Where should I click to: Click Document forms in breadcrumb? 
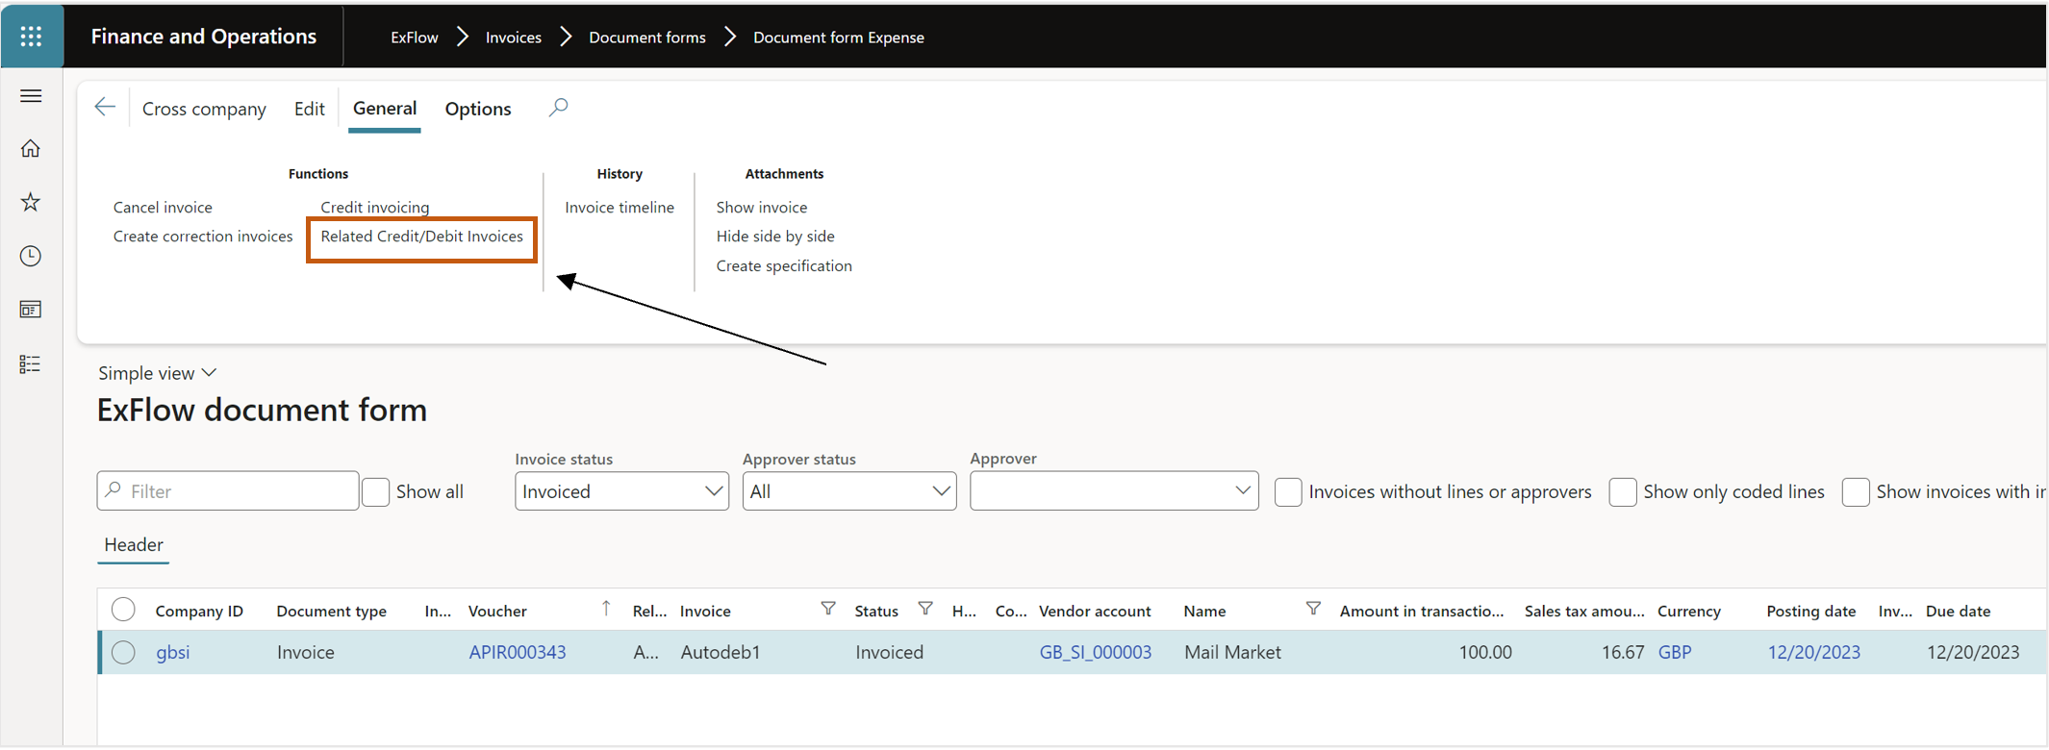click(647, 37)
